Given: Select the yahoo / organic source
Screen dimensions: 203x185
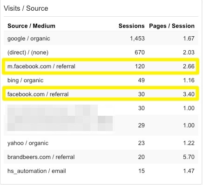Looking at the screenshot, I should (28, 143).
